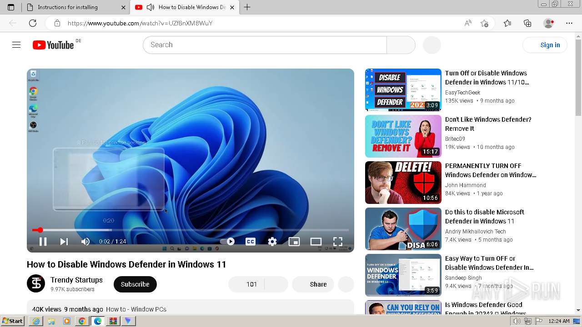Open the player settings gear
Image resolution: width=582 pixels, height=327 pixels.
coord(272,242)
